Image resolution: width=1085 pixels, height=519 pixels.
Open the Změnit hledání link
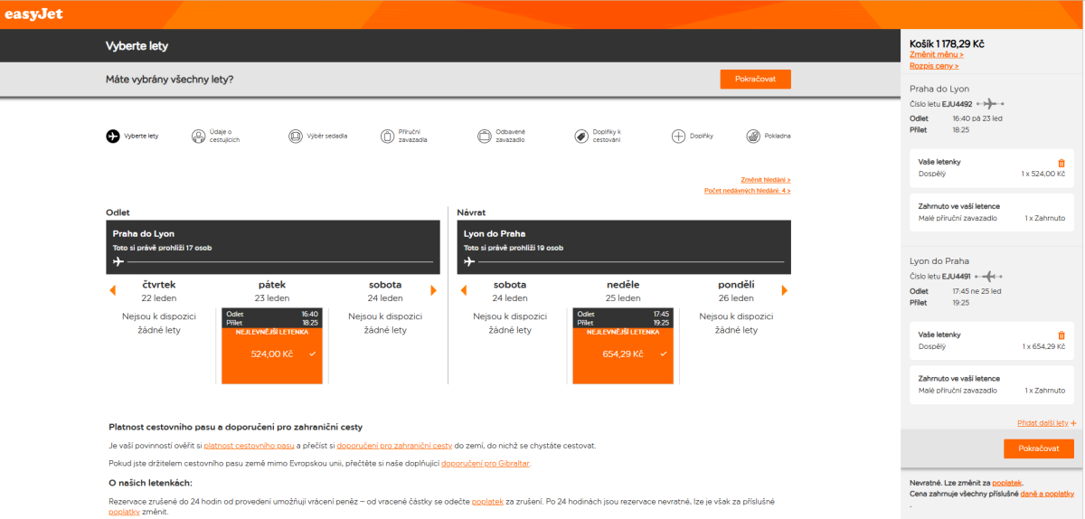(x=765, y=180)
